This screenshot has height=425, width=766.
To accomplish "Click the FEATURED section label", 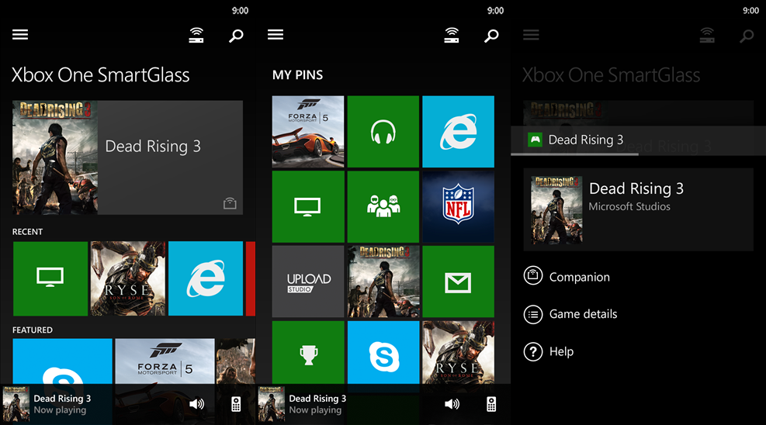I will pos(33,330).
